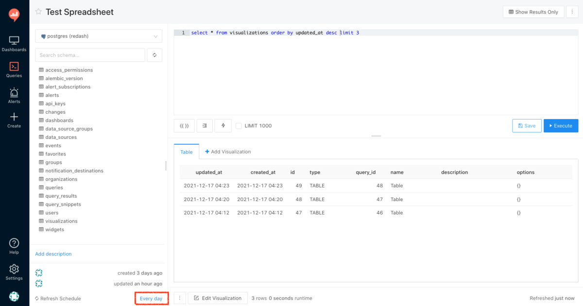Click the query_id cell showing 47
This screenshot has width=583, height=306.
point(379,199)
